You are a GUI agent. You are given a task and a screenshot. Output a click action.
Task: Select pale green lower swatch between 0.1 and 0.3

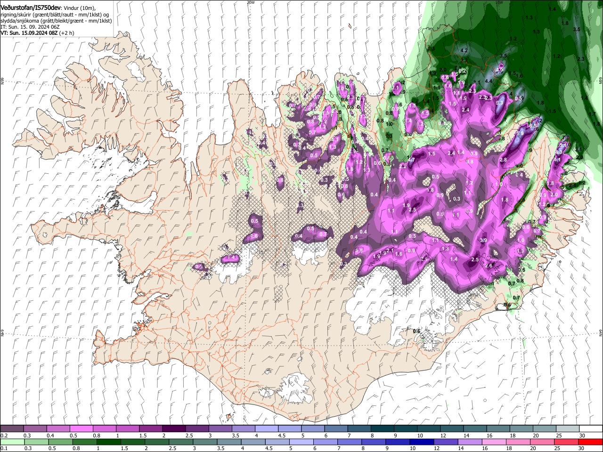(12, 442)
